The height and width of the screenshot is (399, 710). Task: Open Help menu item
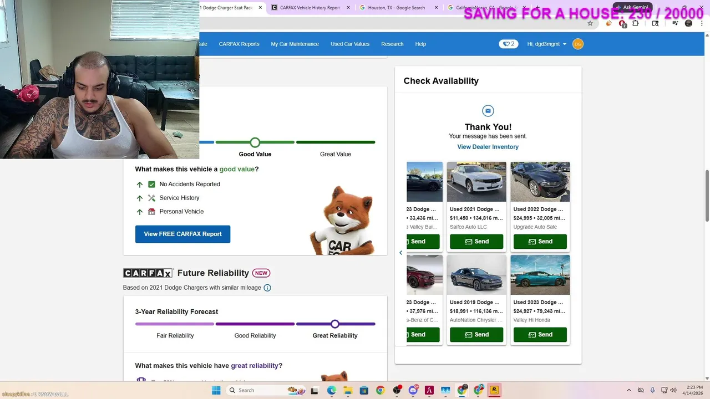point(420,44)
